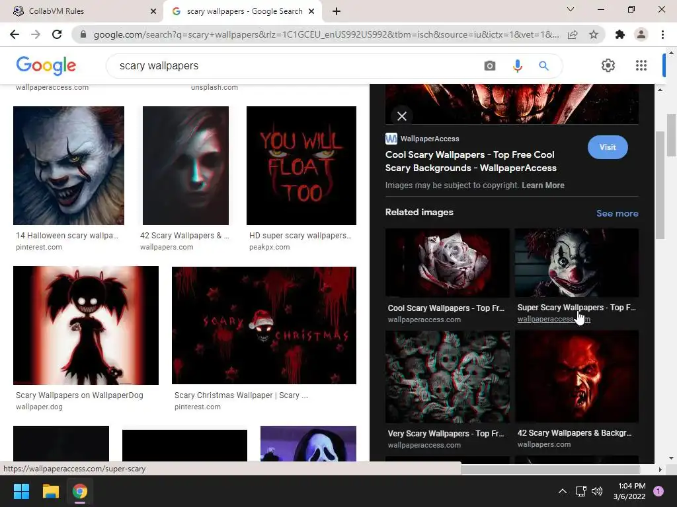Screen dimensions: 677x507
Task: Click Scary Christmas Wallpaper caption text
Action: (x=241, y=395)
